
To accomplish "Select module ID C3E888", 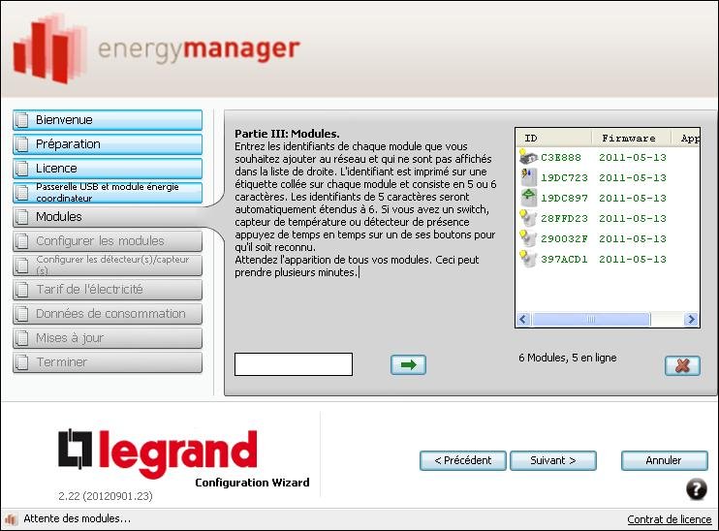I will [560, 157].
